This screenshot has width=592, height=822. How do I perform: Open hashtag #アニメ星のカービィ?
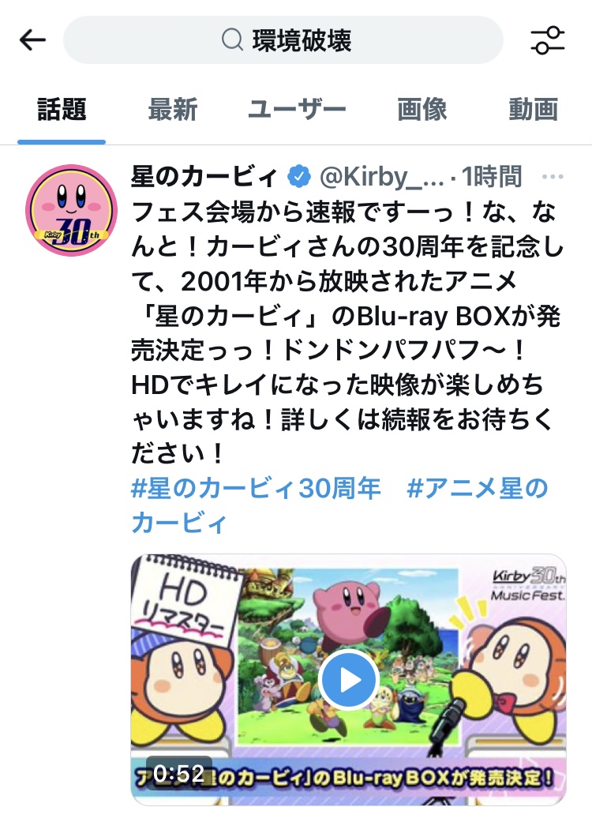[x=339, y=506]
